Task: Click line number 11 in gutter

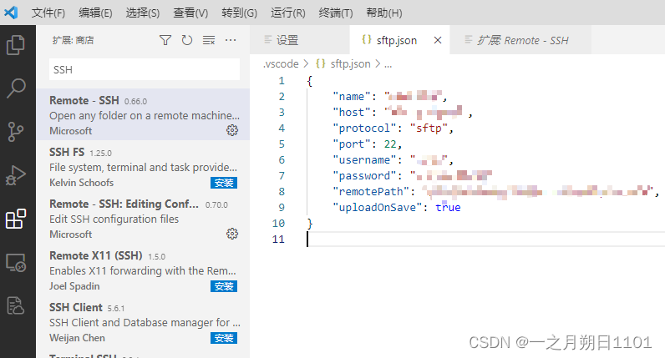Action: 278,239
